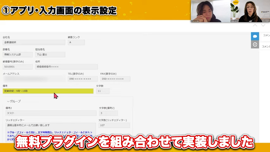This screenshot has width=270, height=152.
Task: Click the left webcam video thumbnail
Action: pos(211,11)
